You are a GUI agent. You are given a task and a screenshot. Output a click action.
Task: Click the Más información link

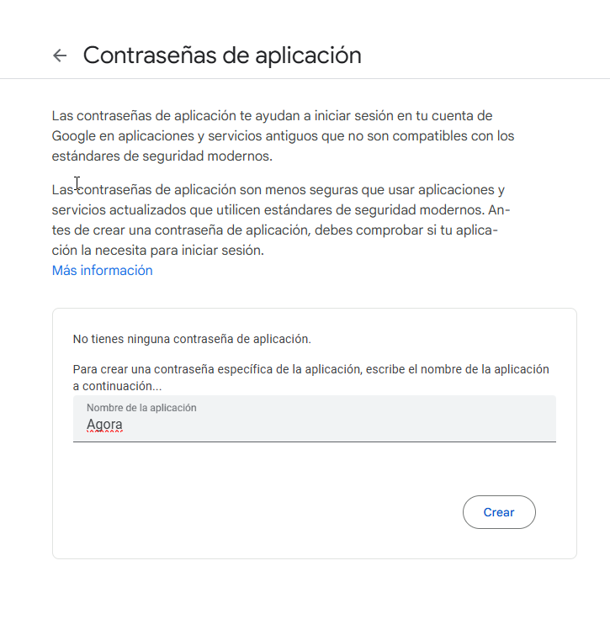pyautogui.click(x=103, y=270)
